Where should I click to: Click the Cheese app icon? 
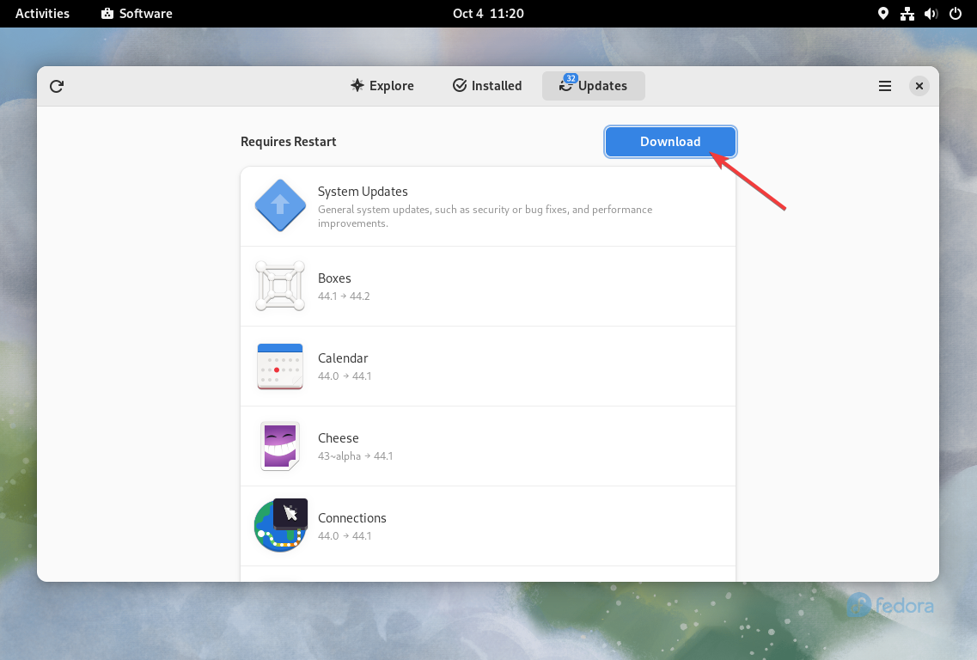(280, 446)
